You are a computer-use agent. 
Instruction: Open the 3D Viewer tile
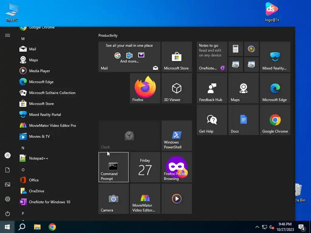(177, 88)
